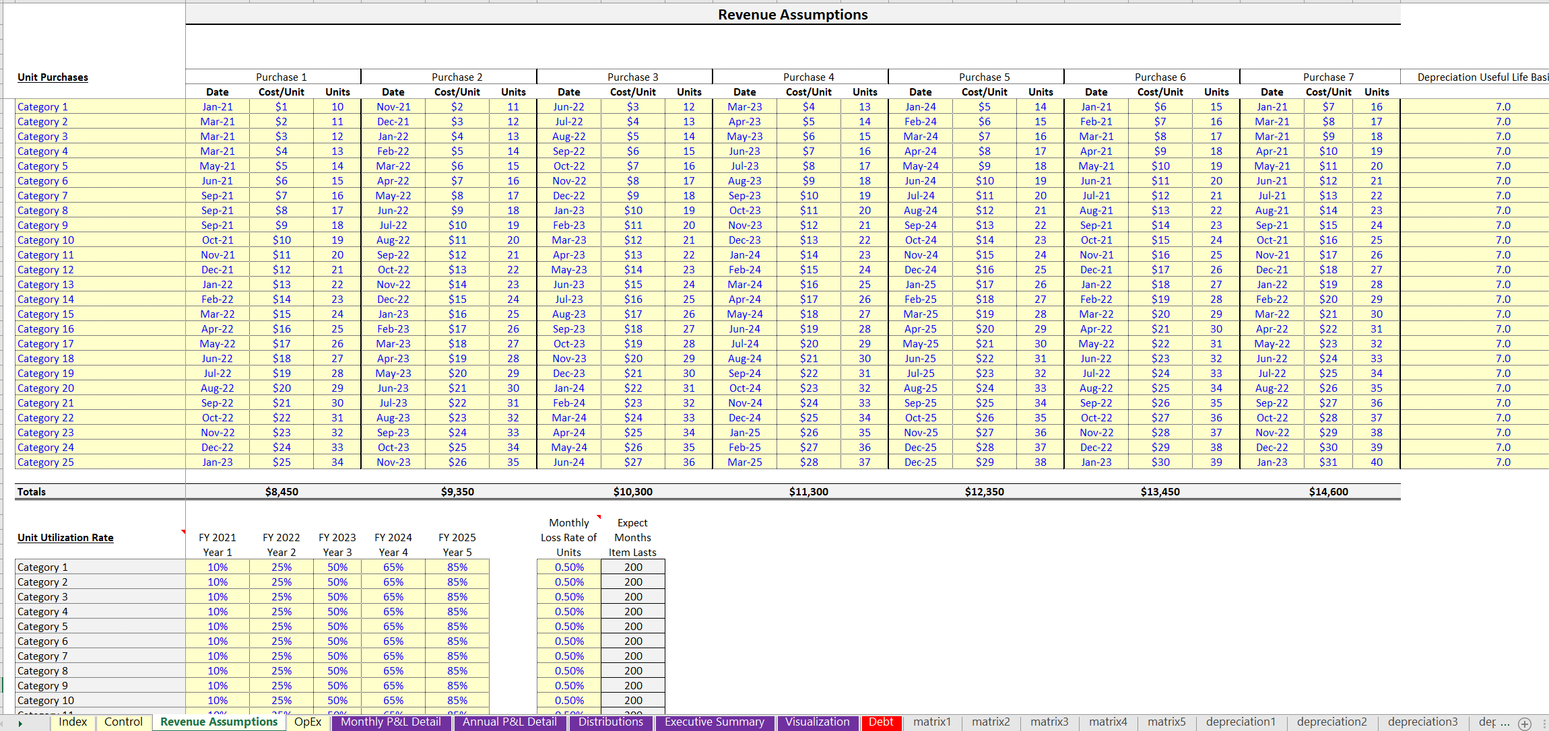The width and height of the screenshot is (1549, 731).
Task: Switch to the Control sheet tab
Action: (x=123, y=722)
